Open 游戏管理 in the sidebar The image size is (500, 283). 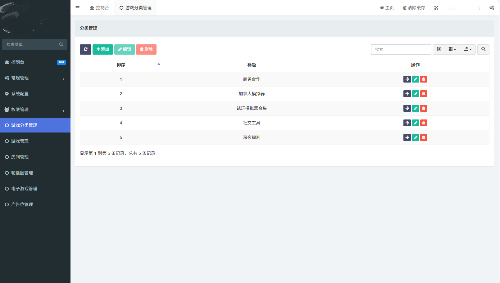[x=20, y=141]
